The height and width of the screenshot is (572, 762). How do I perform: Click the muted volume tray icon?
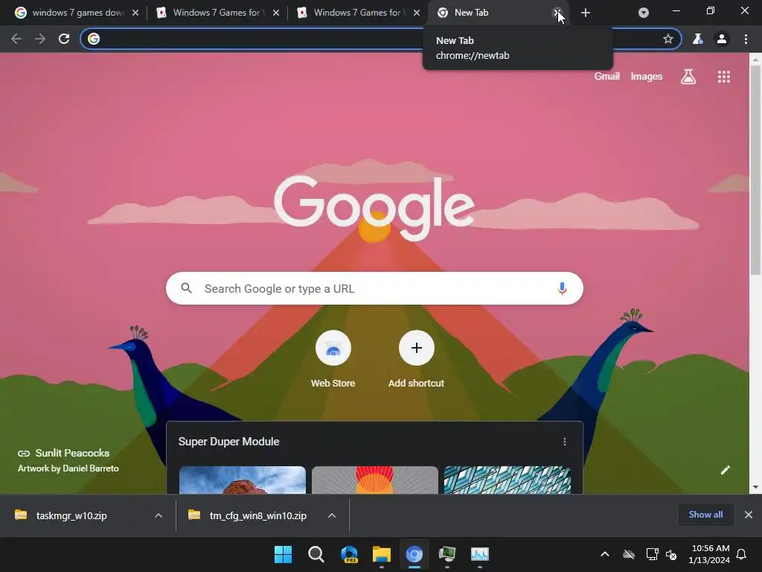(671, 554)
